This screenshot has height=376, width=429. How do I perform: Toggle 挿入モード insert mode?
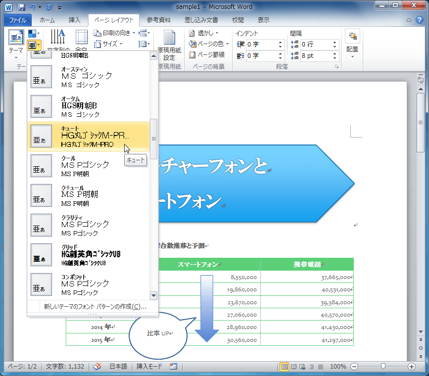(149, 367)
